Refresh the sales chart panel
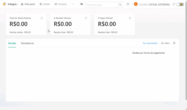This screenshot has height=110, width=187. [x=174, y=43]
